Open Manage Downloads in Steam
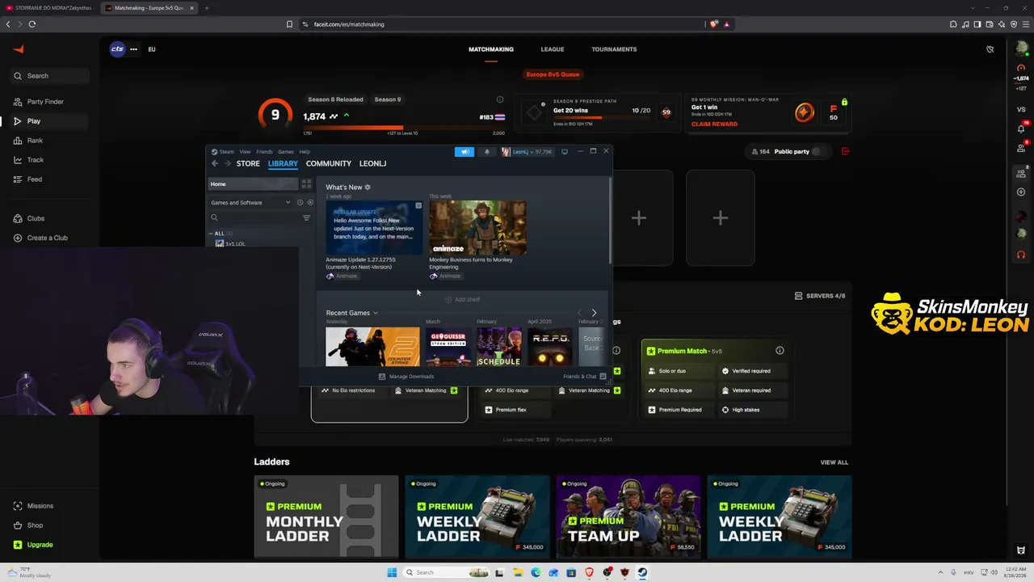 406,377
